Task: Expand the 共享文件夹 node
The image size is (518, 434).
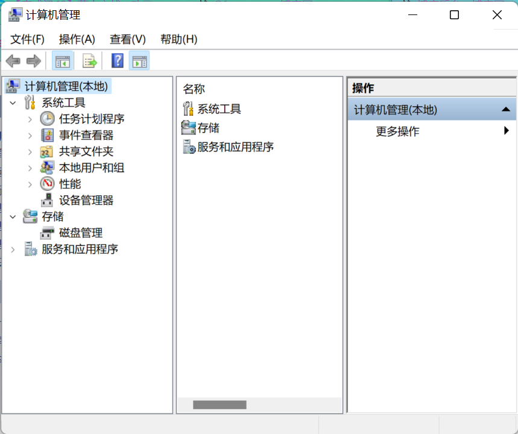Action: pos(30,152)
